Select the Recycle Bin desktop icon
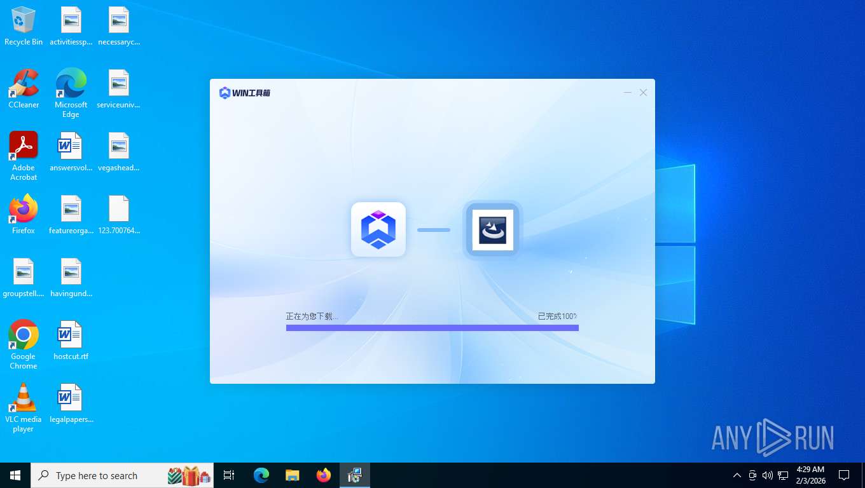Viewport: 865px width, 488px height. [x=24, y=27]
